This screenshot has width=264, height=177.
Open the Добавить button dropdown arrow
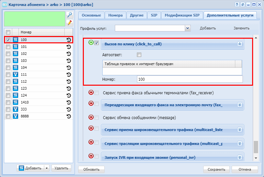47,168
